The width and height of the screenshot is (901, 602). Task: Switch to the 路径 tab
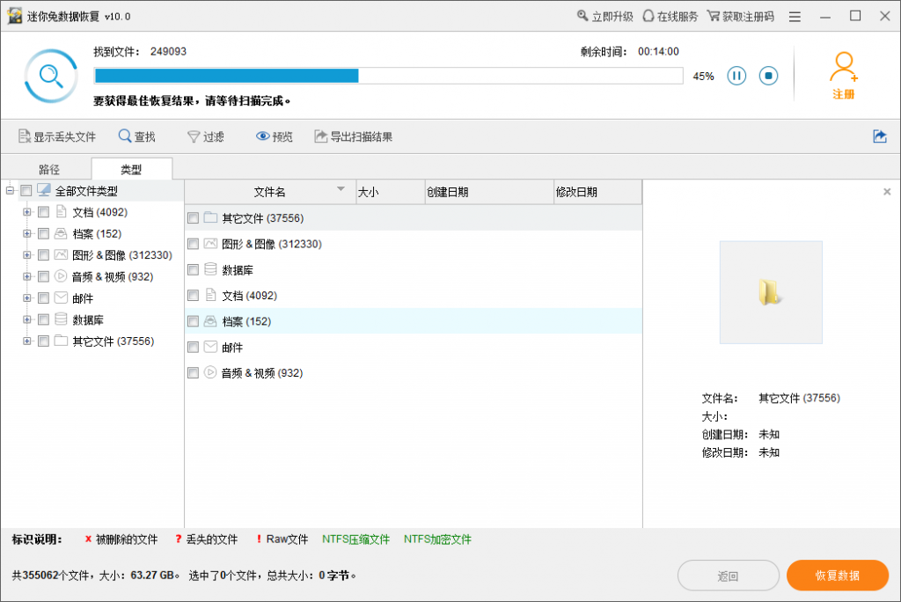tap(49, 169)
